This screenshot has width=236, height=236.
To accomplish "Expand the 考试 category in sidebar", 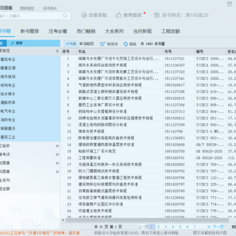I will click(57, 155).
